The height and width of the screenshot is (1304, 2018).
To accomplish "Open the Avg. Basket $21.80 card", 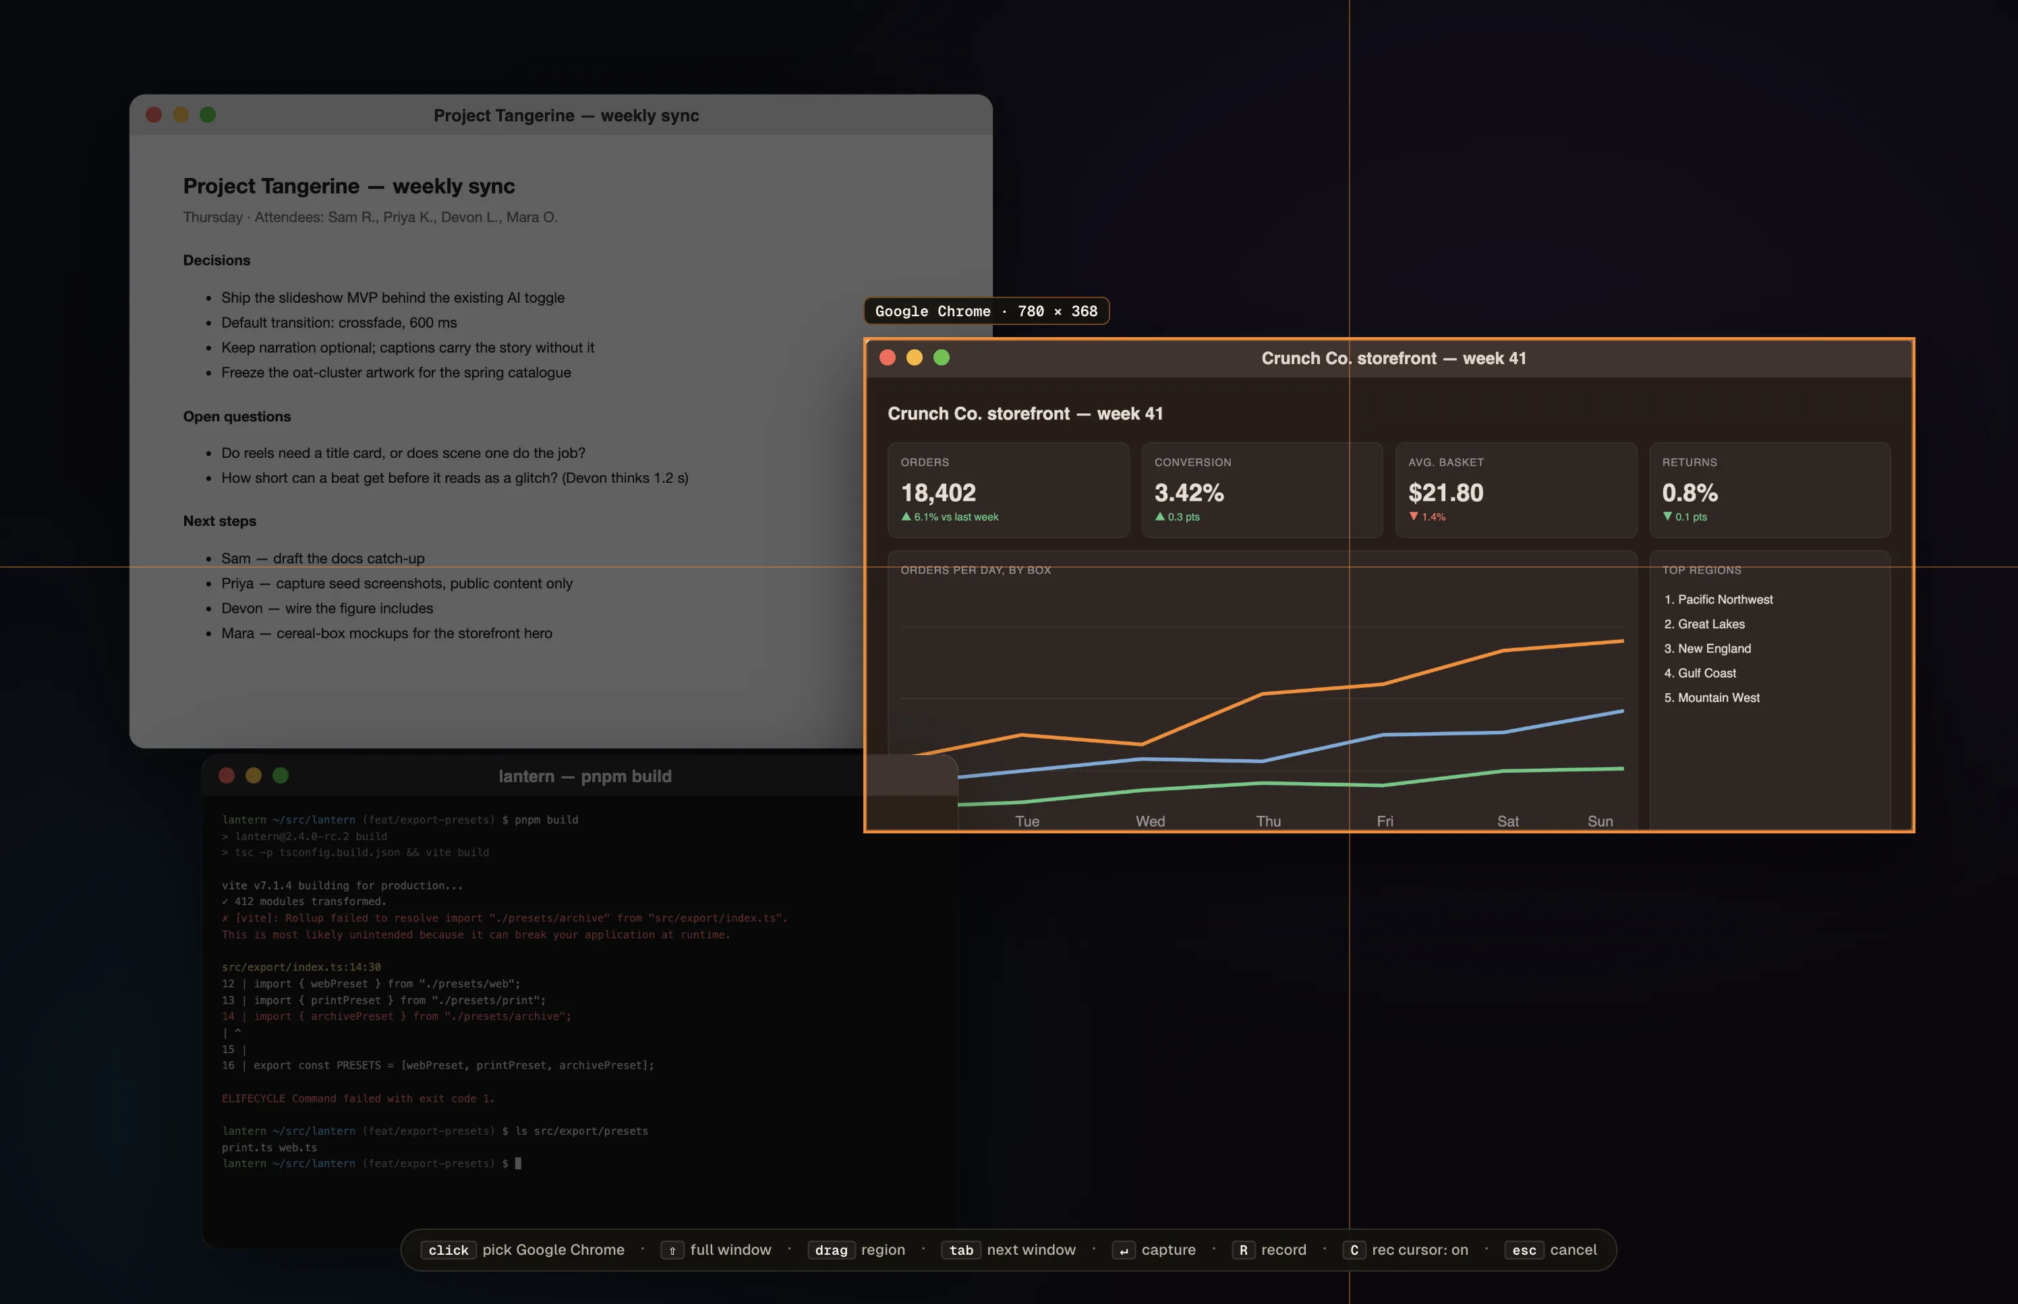I will 1516,490.
